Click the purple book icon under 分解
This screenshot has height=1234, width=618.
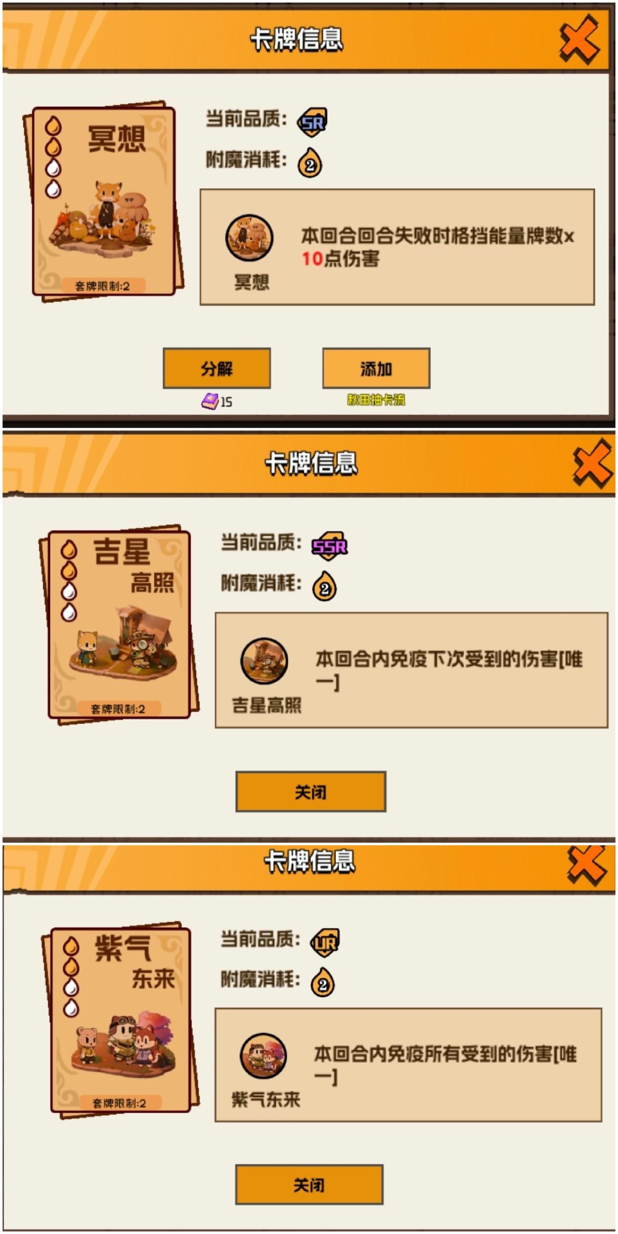point(209,401)
